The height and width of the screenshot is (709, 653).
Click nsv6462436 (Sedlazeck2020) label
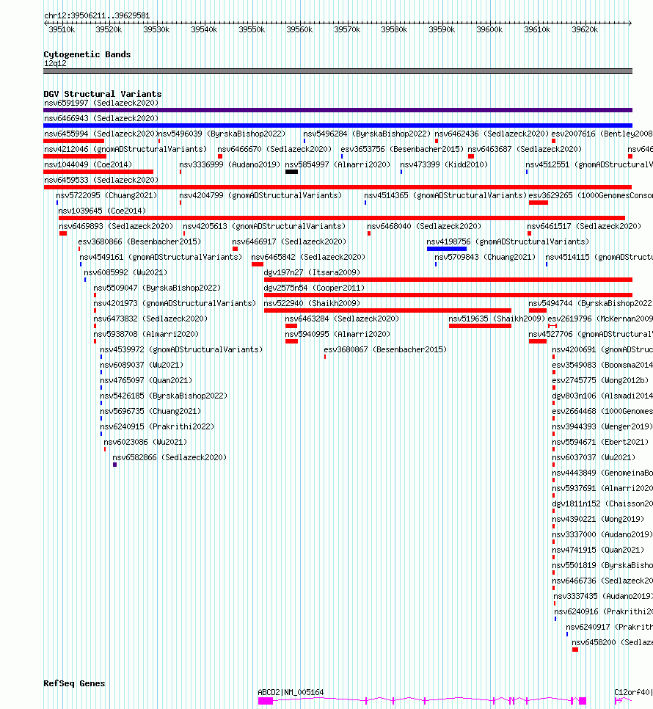tap(492, 134)
